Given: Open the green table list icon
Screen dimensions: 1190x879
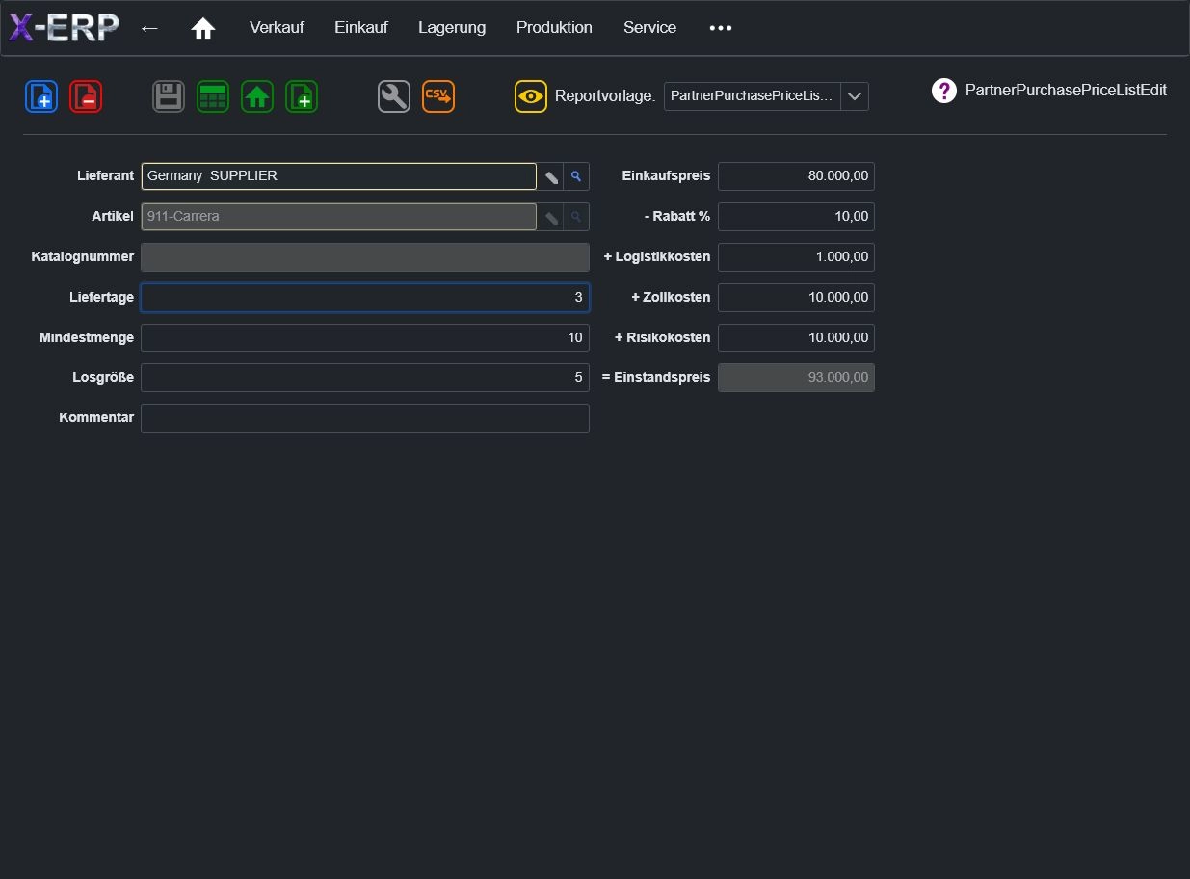Looking at the screenshot, I should click(213, 96).
